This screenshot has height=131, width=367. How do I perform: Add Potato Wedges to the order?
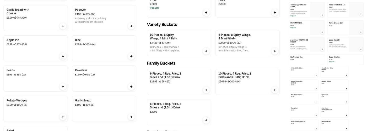pos(63,117)
